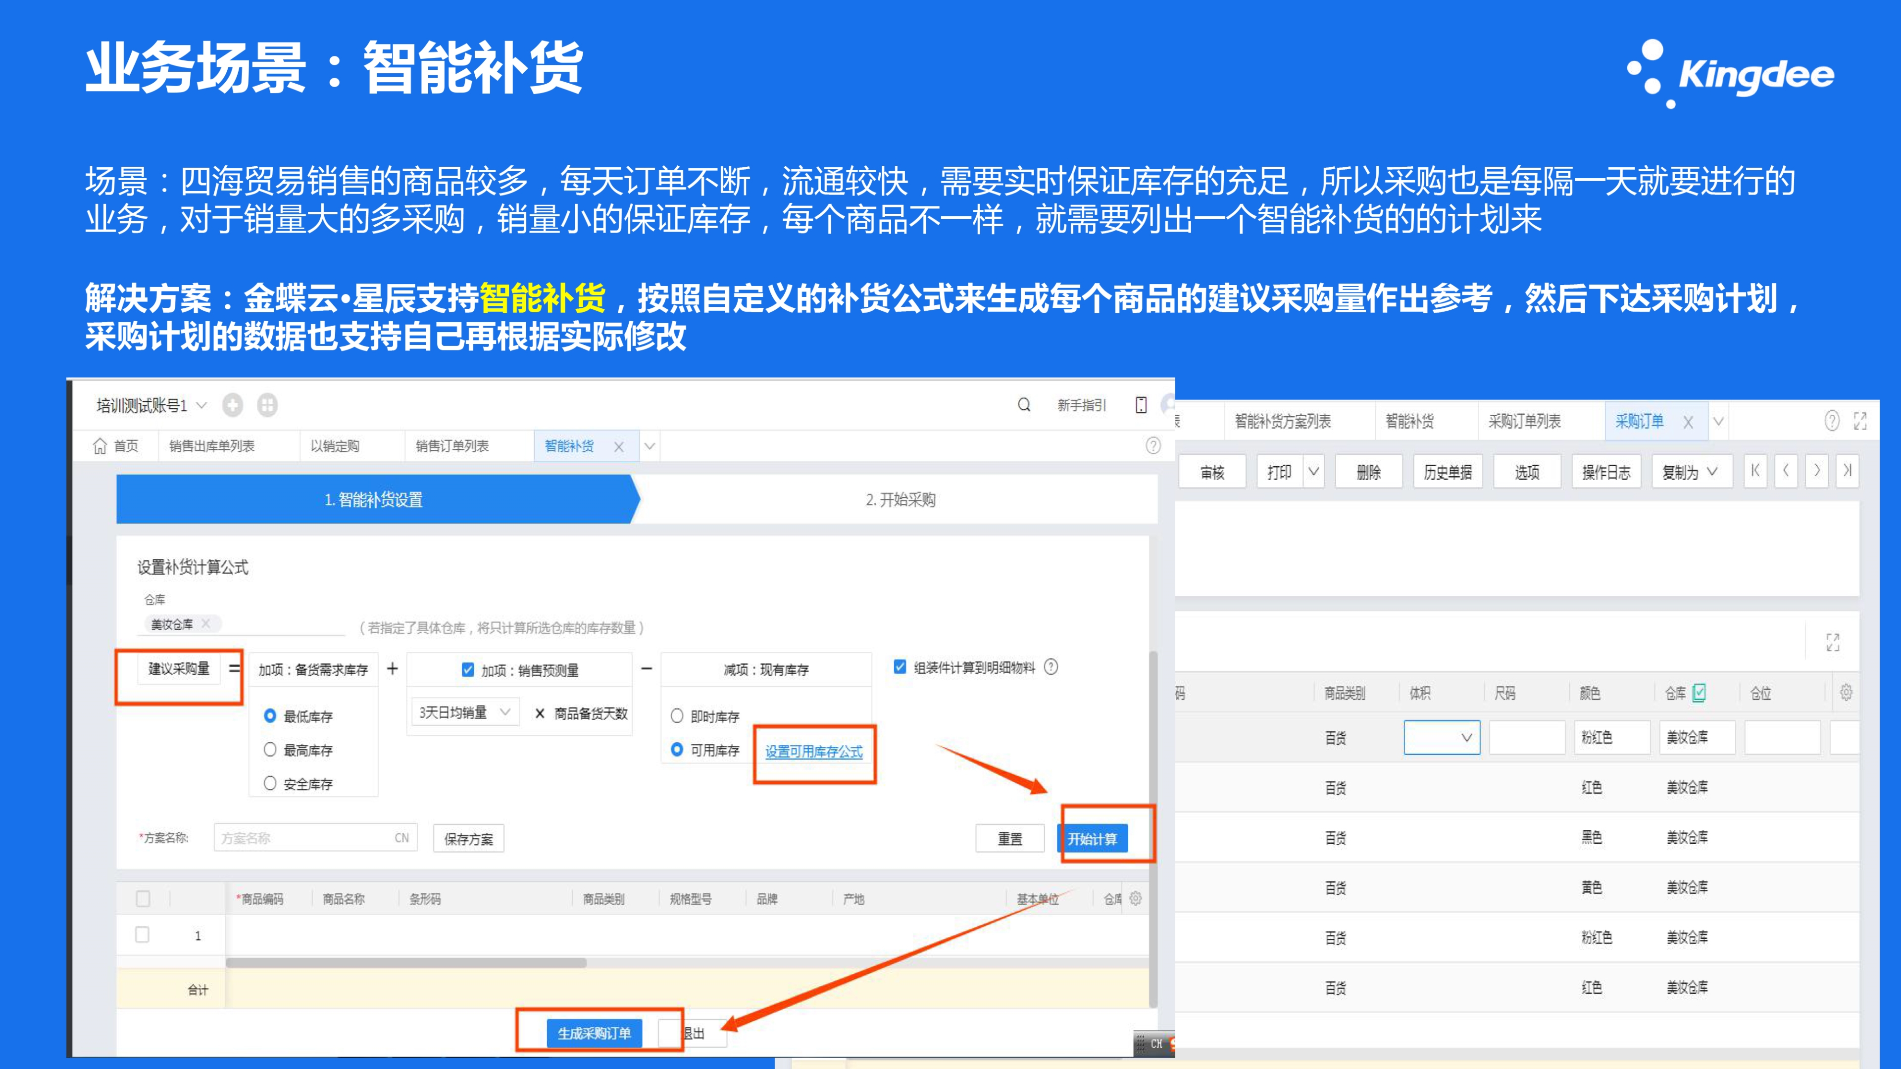Viewport: 1901px width, 1069px height.
Task: Open the 设置可用库存公式 link
Action: click(x=813, y=751)
